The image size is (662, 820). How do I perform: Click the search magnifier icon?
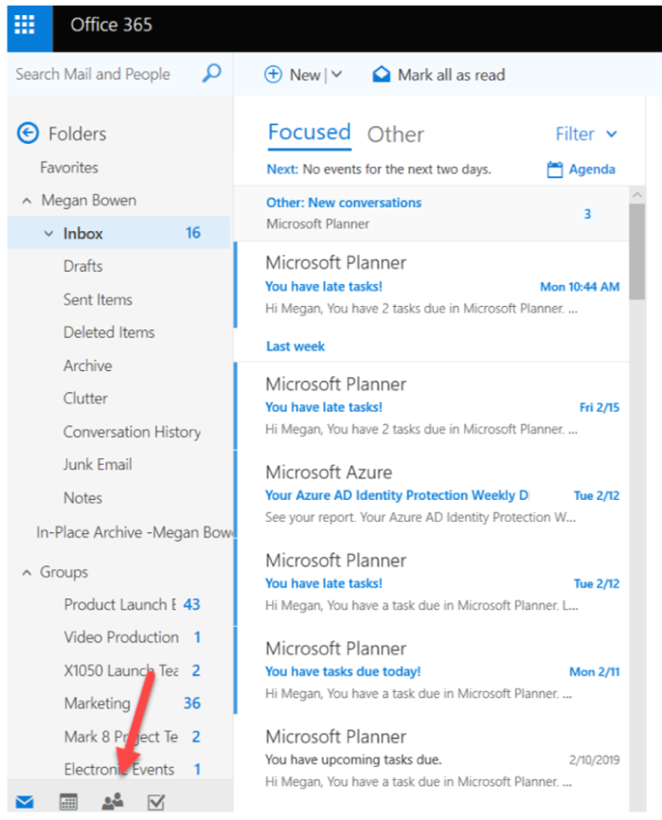coord(212,73)
